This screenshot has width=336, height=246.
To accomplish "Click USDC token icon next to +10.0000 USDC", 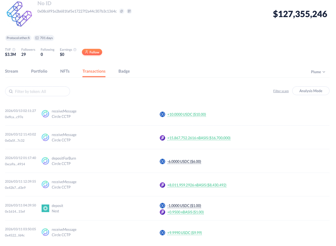I will [x=162, y=114].
